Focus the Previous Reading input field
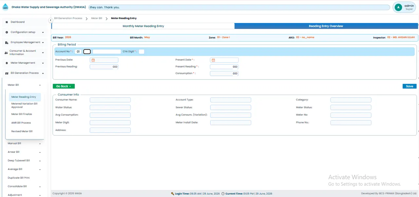419x197 pixels. tap(104, 67)
